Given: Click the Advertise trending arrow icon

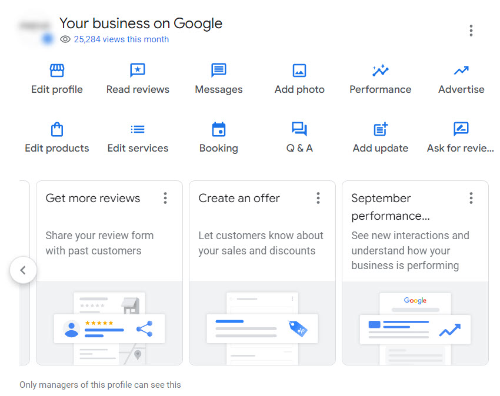Looking at the screenshot, I should point(461,71).
